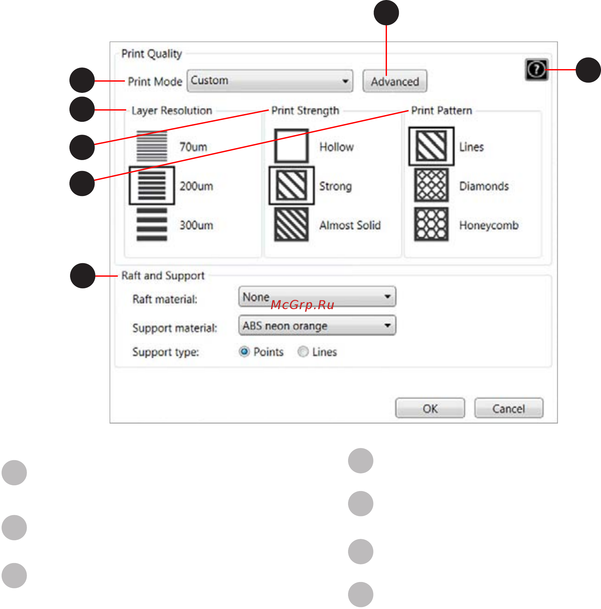
Task: Confirm with the OK button
Action: coord(430,408)
